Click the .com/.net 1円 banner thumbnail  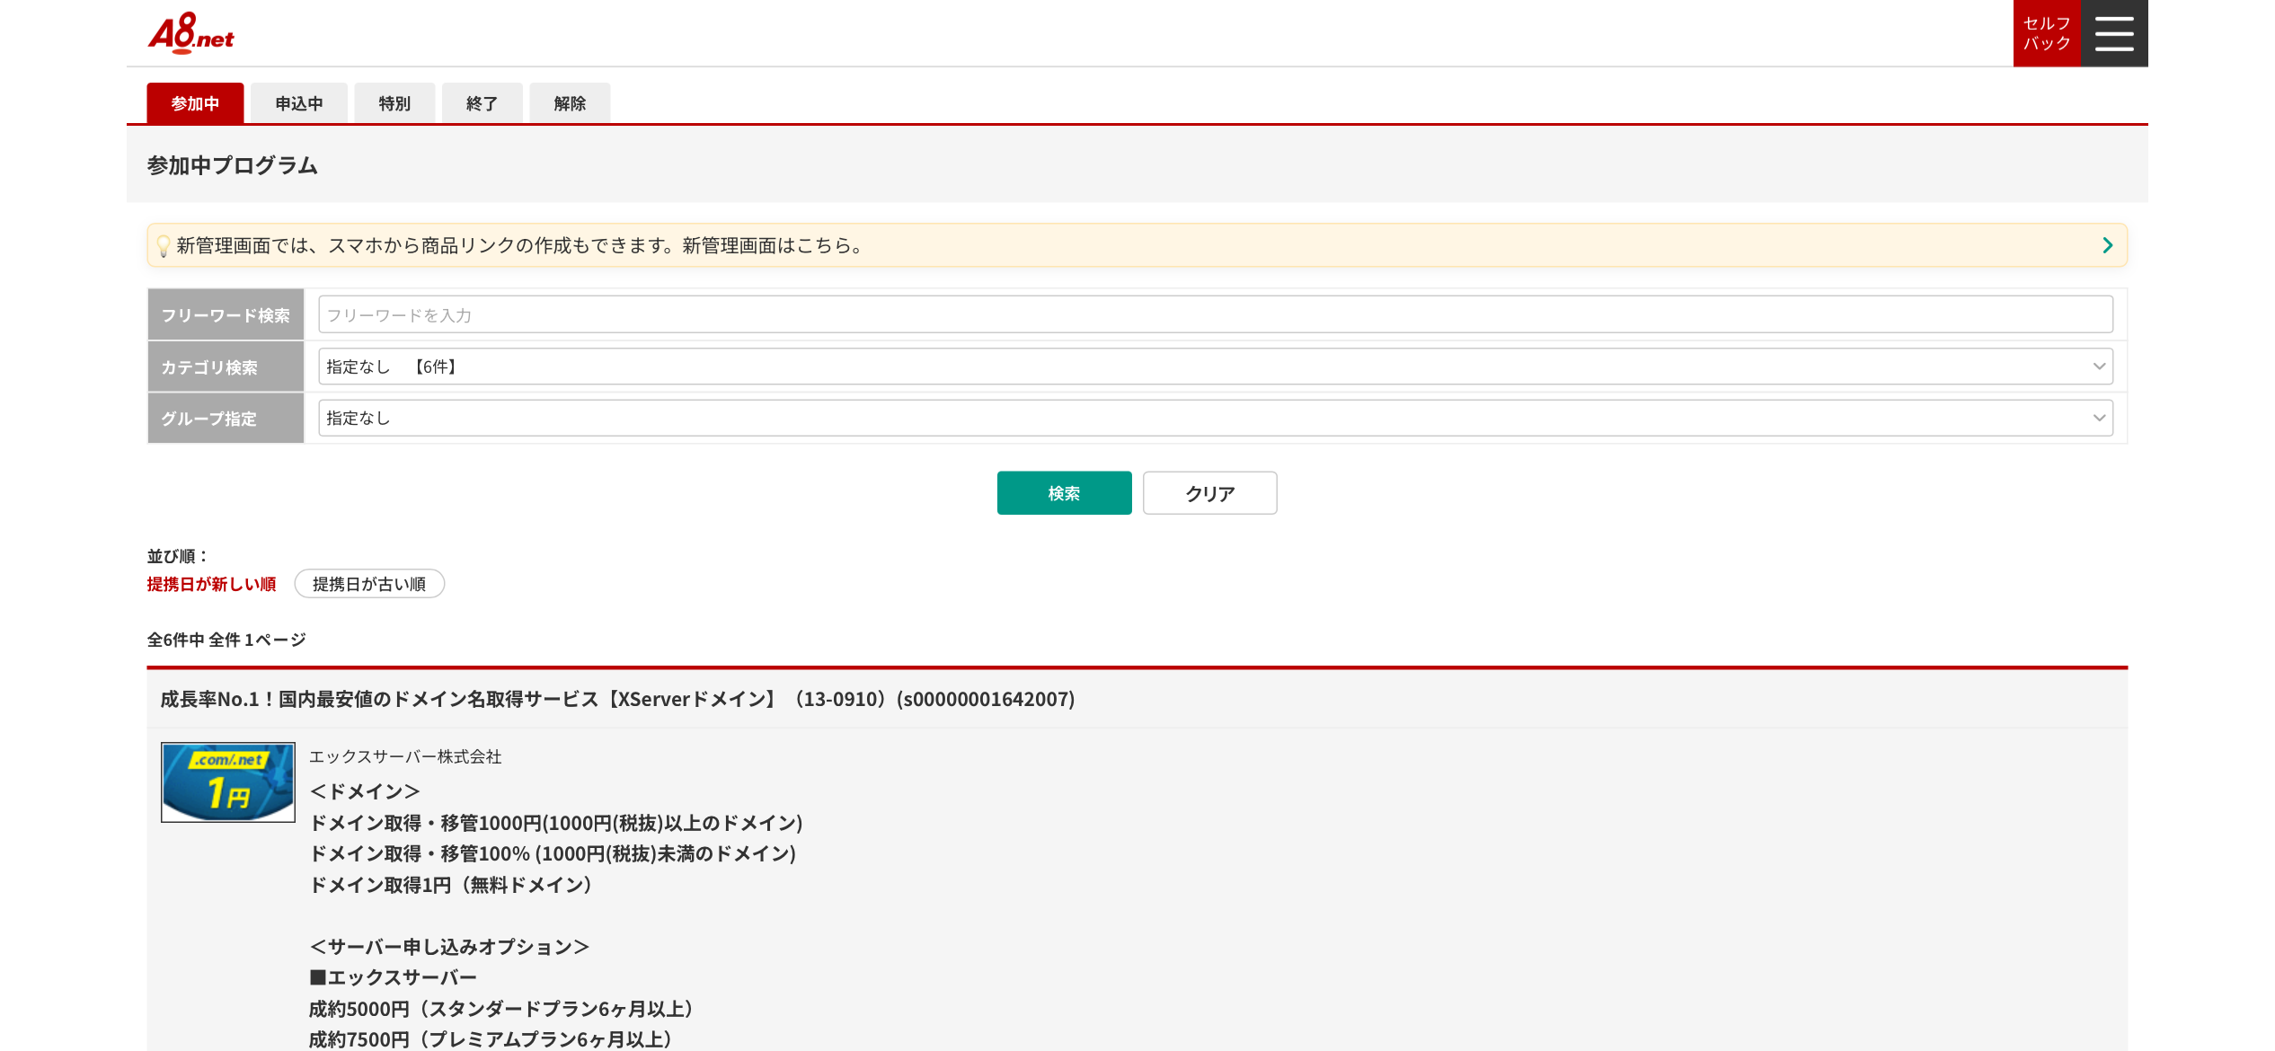point(228,782)
